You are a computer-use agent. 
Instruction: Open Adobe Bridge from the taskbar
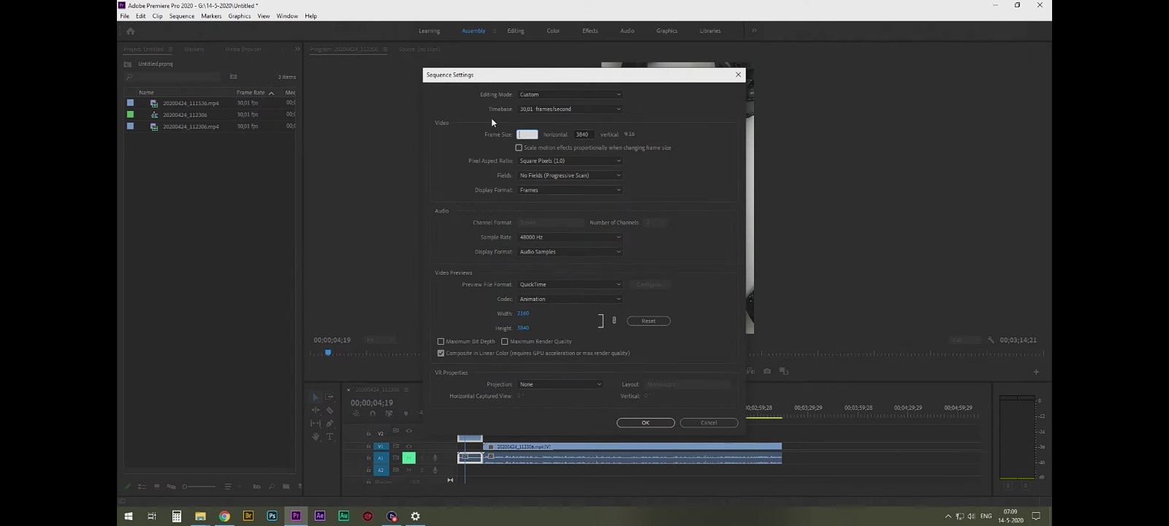248,516
